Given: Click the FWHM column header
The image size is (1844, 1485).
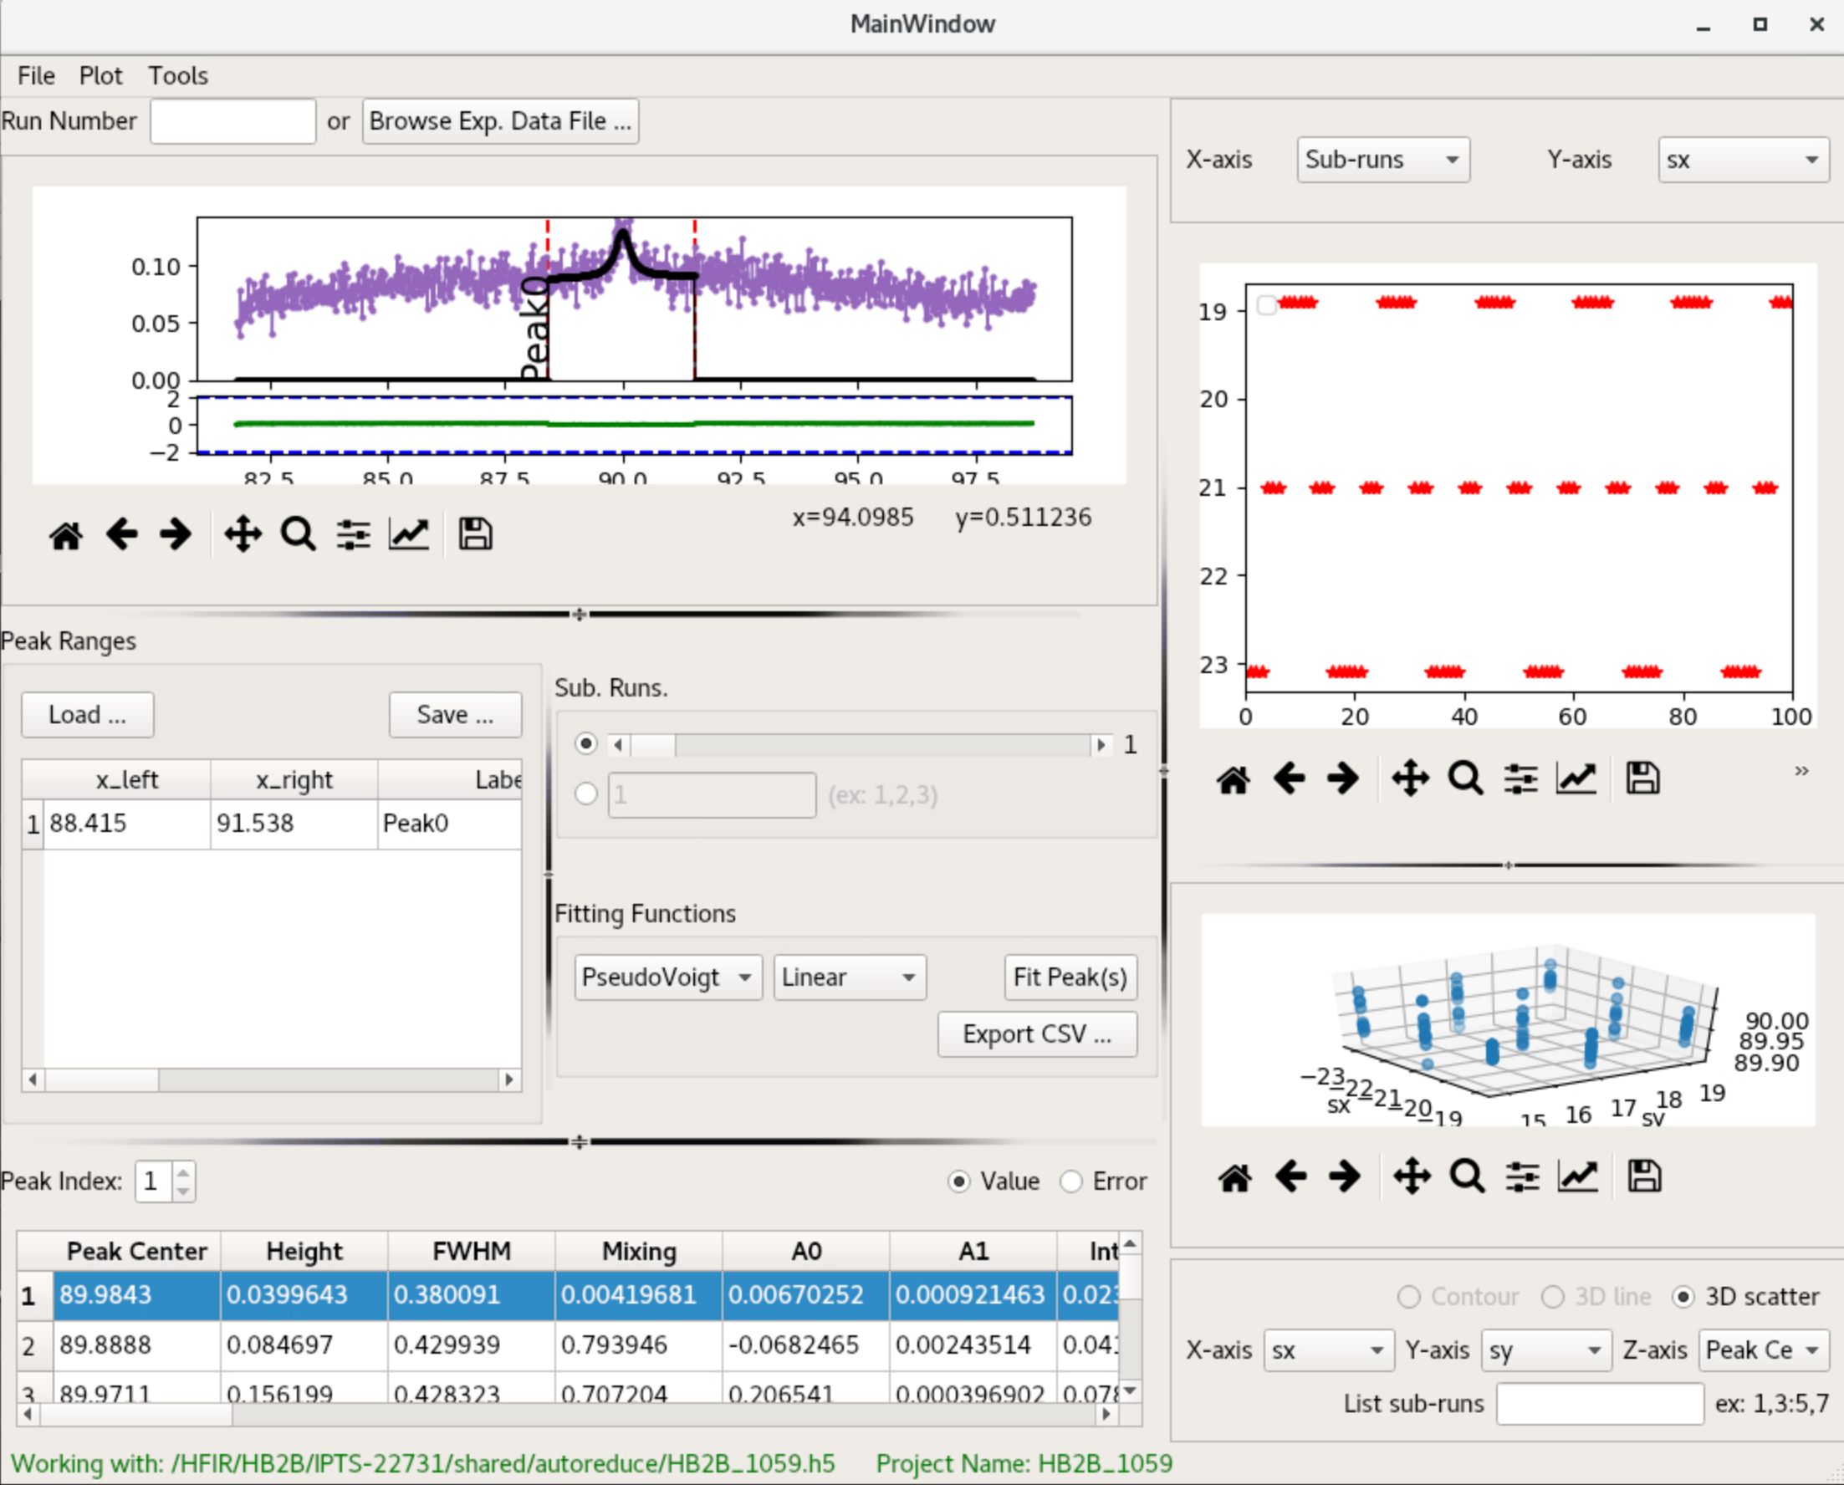Looking at the screenshot, I should coord(472,1252).
